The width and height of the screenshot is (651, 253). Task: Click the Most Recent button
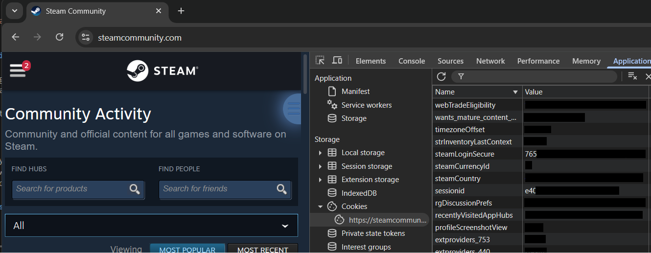pos(263,249)
